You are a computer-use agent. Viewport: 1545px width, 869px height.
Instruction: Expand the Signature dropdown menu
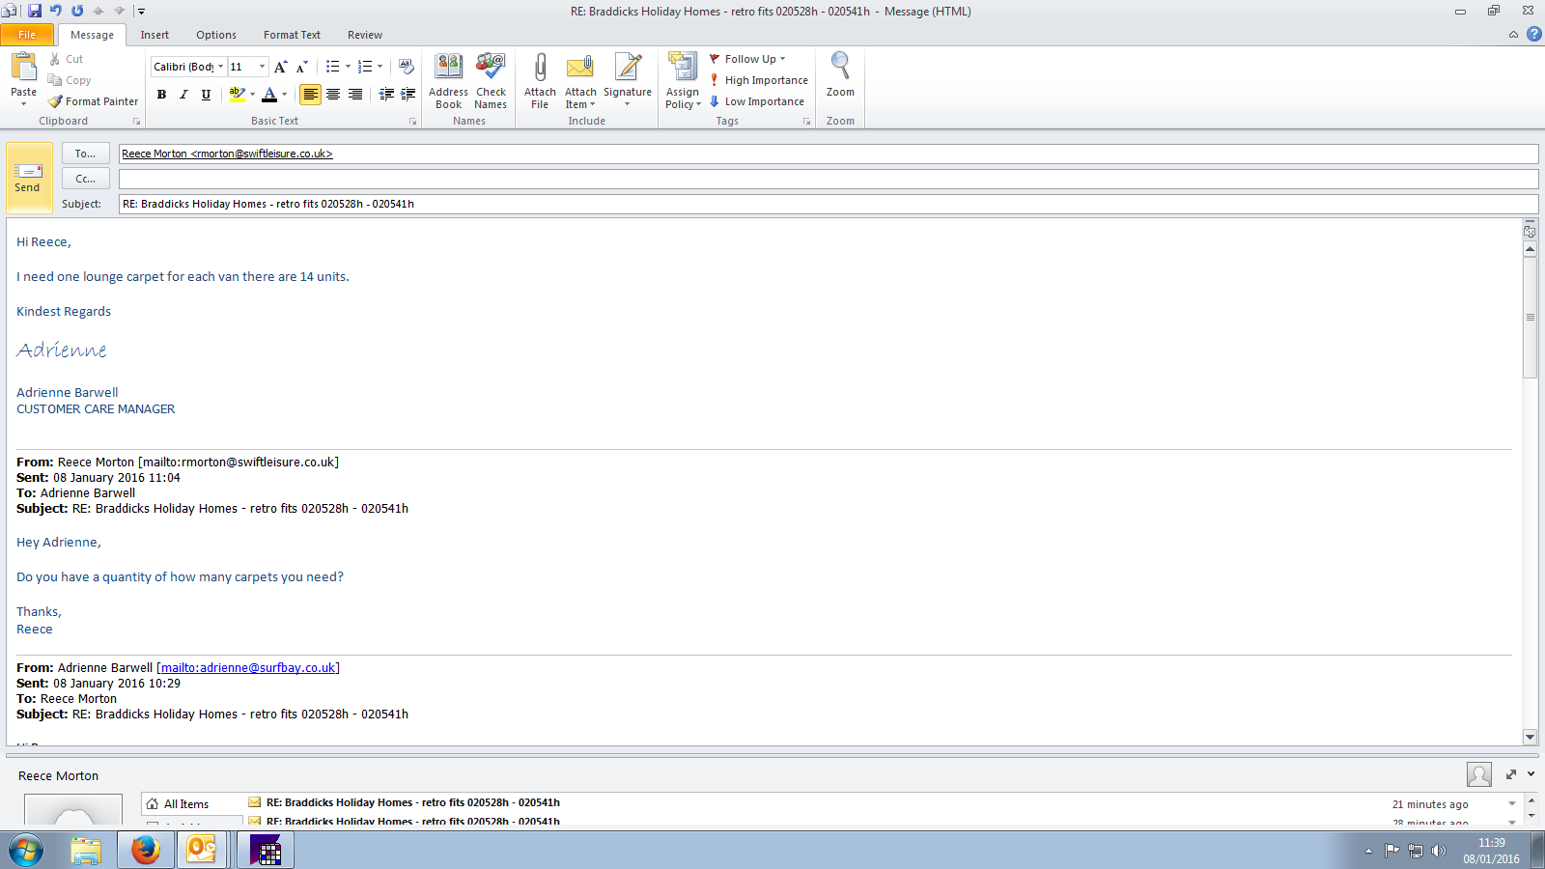pyautogui.click(x=628, y=104)
